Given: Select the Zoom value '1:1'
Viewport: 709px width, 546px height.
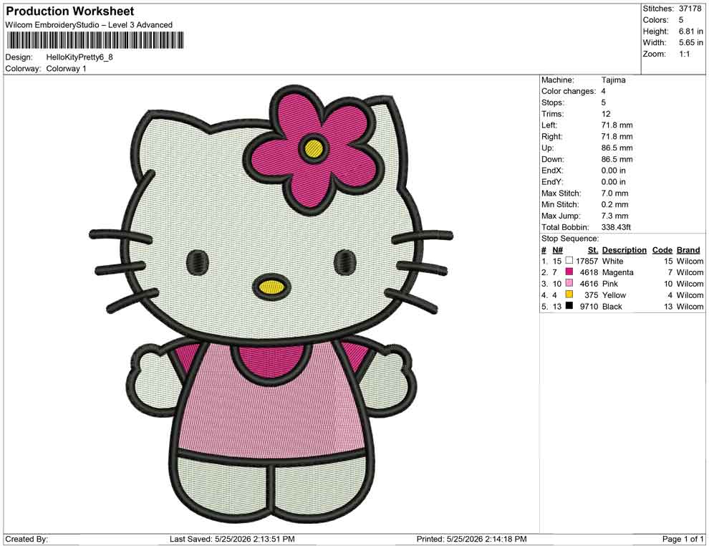Looking at the screenshot, I should 684,54.
